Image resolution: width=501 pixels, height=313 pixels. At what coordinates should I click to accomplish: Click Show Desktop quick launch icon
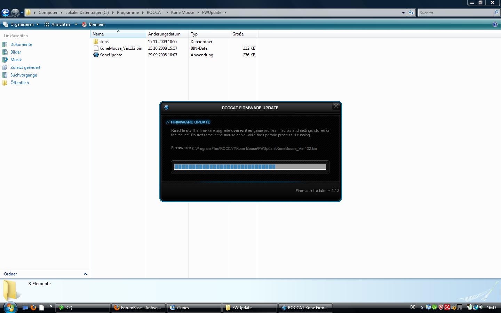pos(25,307)
